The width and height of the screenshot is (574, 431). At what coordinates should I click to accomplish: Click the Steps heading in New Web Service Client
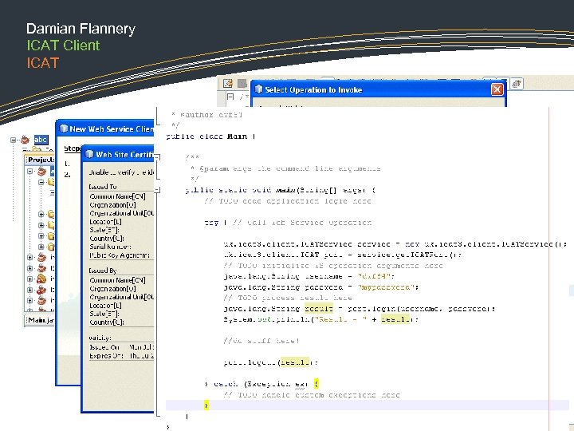click(x=72, y=148)
